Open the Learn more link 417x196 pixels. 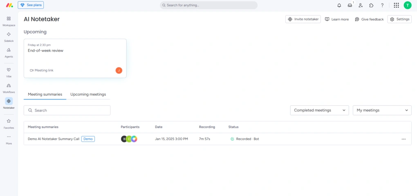(x=337, y=19)
